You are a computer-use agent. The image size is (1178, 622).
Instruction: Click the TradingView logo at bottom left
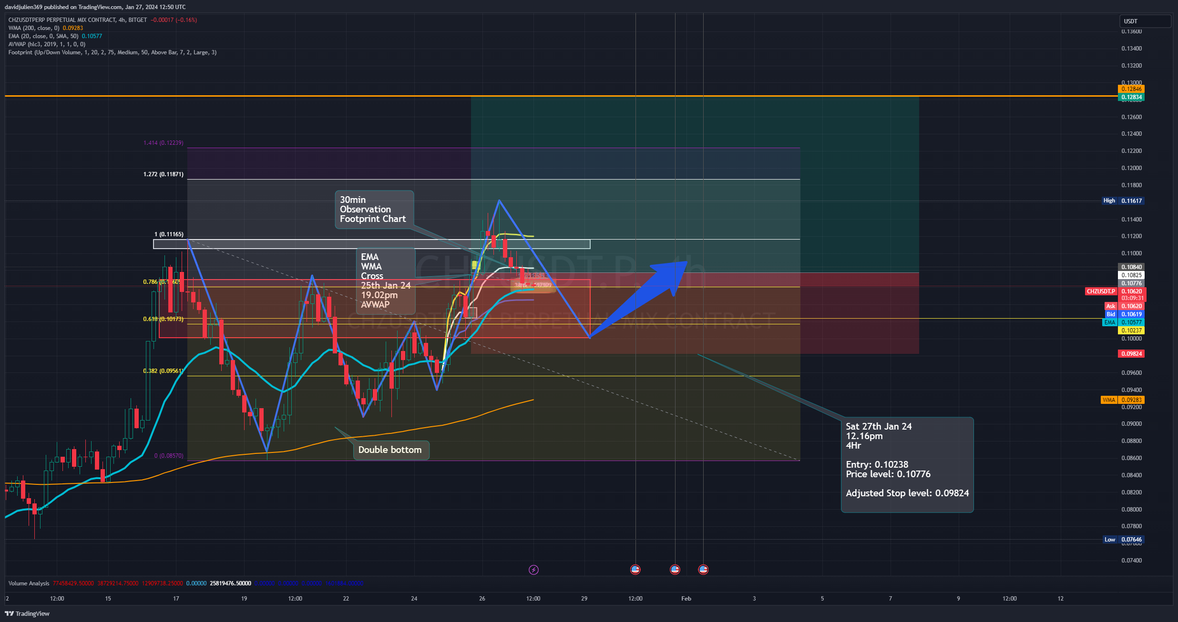[x=27, y=613]
